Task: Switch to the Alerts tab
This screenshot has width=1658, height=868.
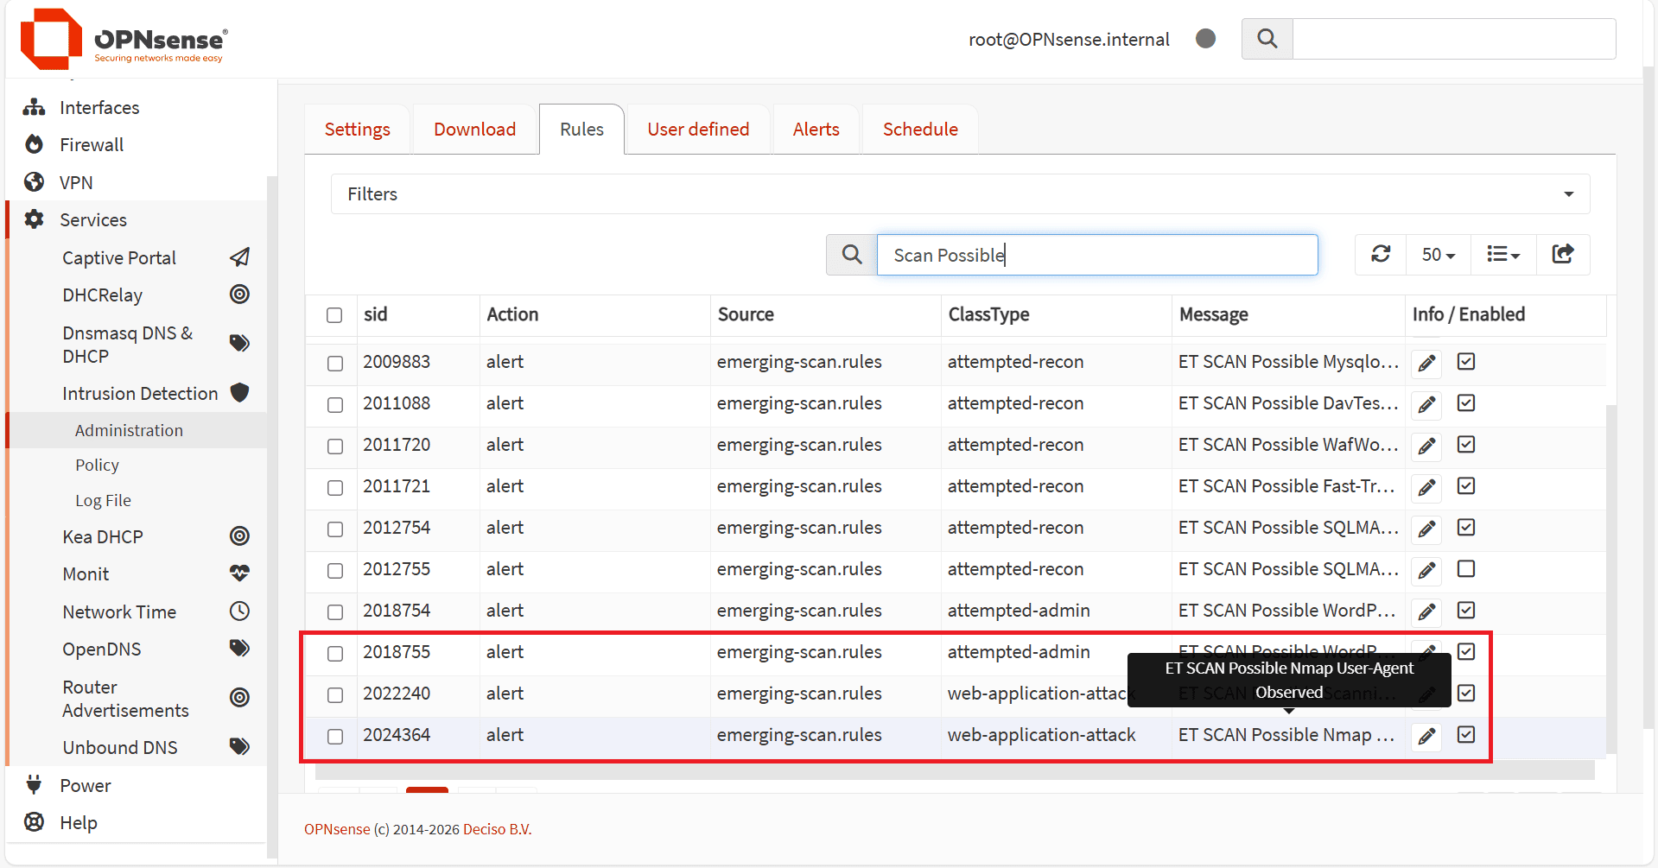Action: pos(816,130)
